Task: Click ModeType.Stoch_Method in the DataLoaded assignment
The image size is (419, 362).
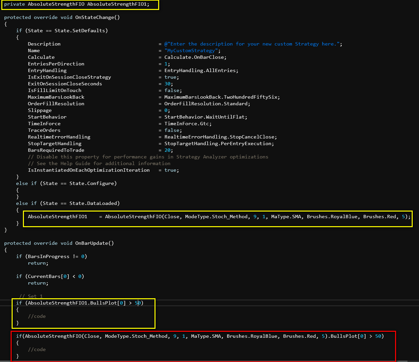Action: tap(216, 217)
